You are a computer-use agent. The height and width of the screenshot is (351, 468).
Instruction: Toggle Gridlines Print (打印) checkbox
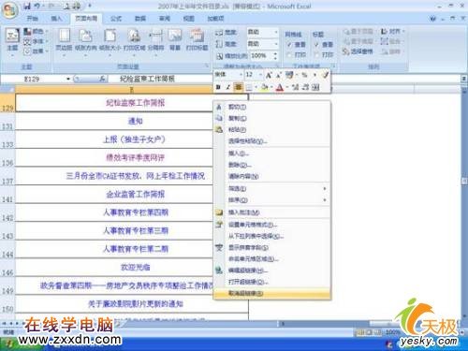pyautogui.click(x=289, y=55)
